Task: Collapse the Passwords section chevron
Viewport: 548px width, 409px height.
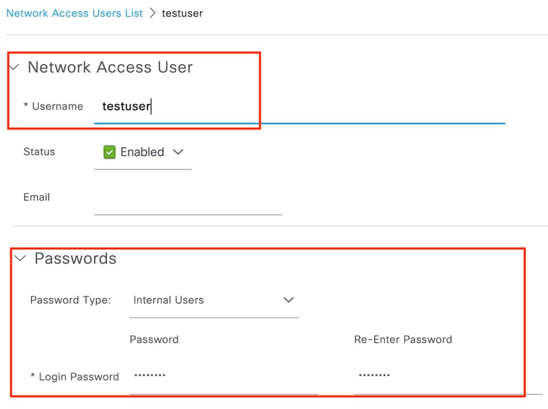Action: (x=20, y=258)
